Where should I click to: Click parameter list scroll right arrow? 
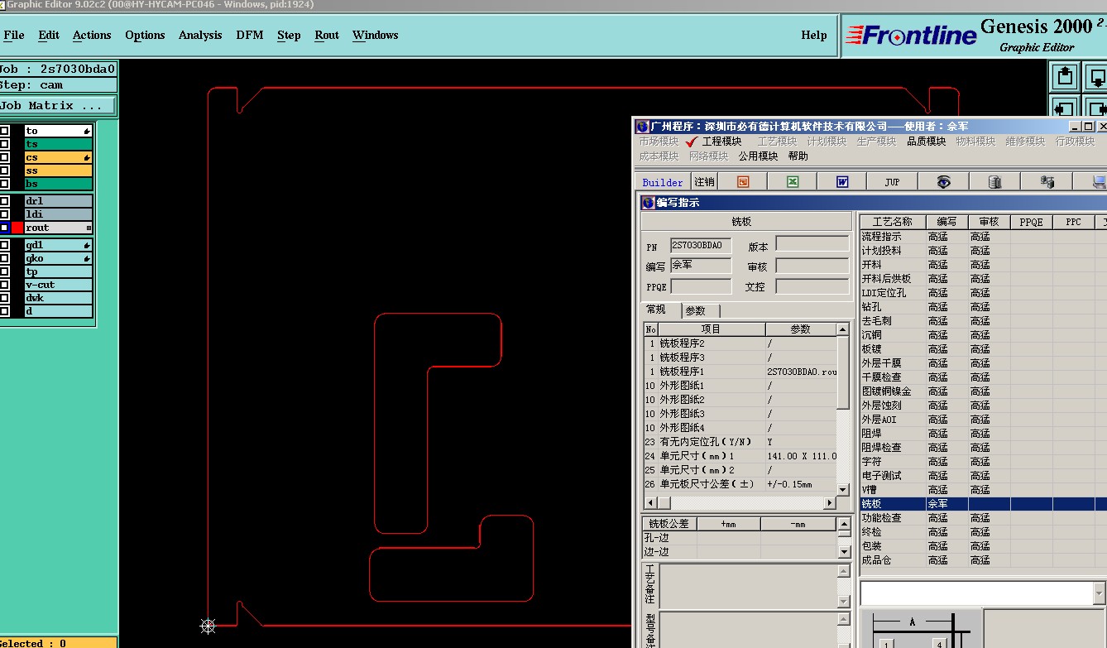830,502
